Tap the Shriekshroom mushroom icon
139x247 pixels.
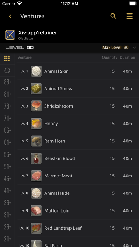click(x=37, y=106)
